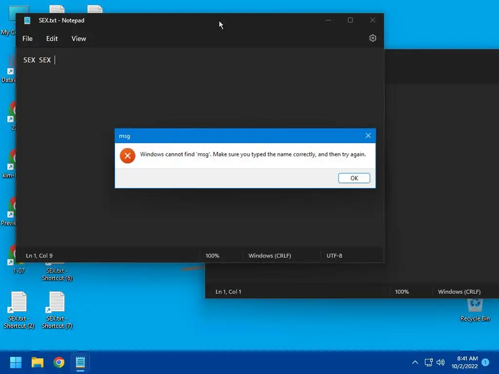499x374 pixels.
Task: Open the Windows Start button
Action: click(x=16, y=362)
